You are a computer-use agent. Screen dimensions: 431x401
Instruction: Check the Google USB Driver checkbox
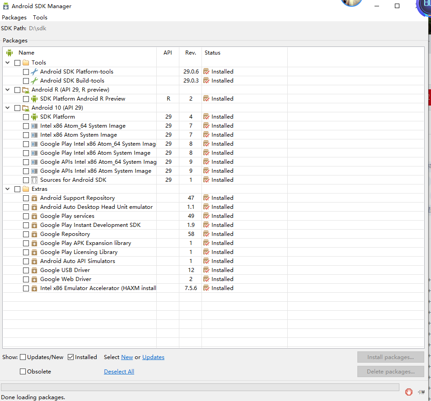(x=26, y=270)
